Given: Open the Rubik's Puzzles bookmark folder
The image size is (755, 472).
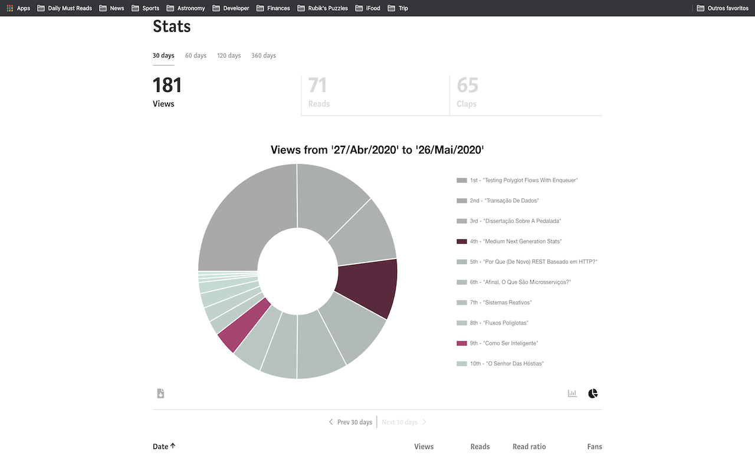Looking at the screenshot, I should pyautogui.click(x=323, y=8).
